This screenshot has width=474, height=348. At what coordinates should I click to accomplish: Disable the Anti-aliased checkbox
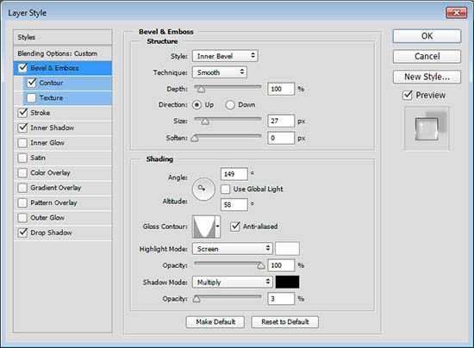235,227
